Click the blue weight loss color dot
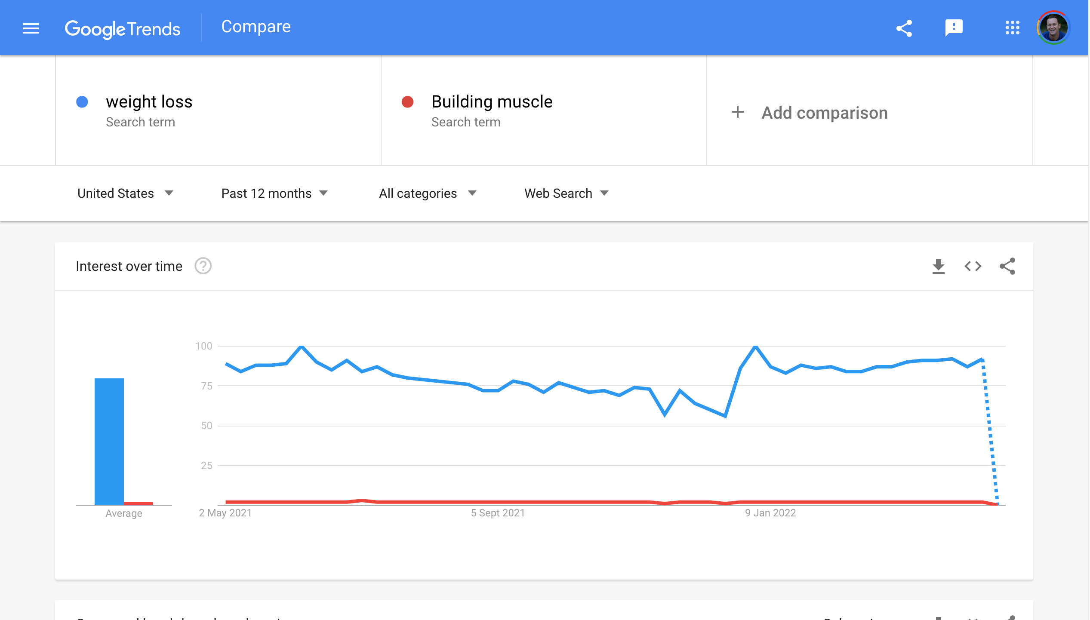The height and width of the screenshot is (620, 1090). click(82, 102)
